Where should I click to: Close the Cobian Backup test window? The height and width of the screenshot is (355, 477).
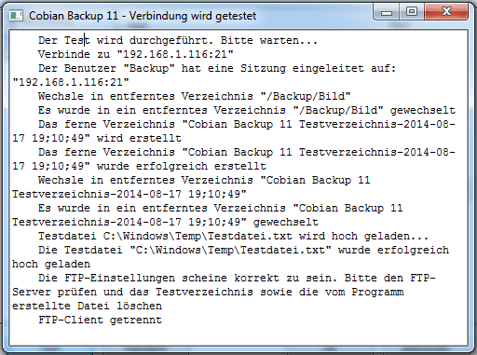coord(446,12)
